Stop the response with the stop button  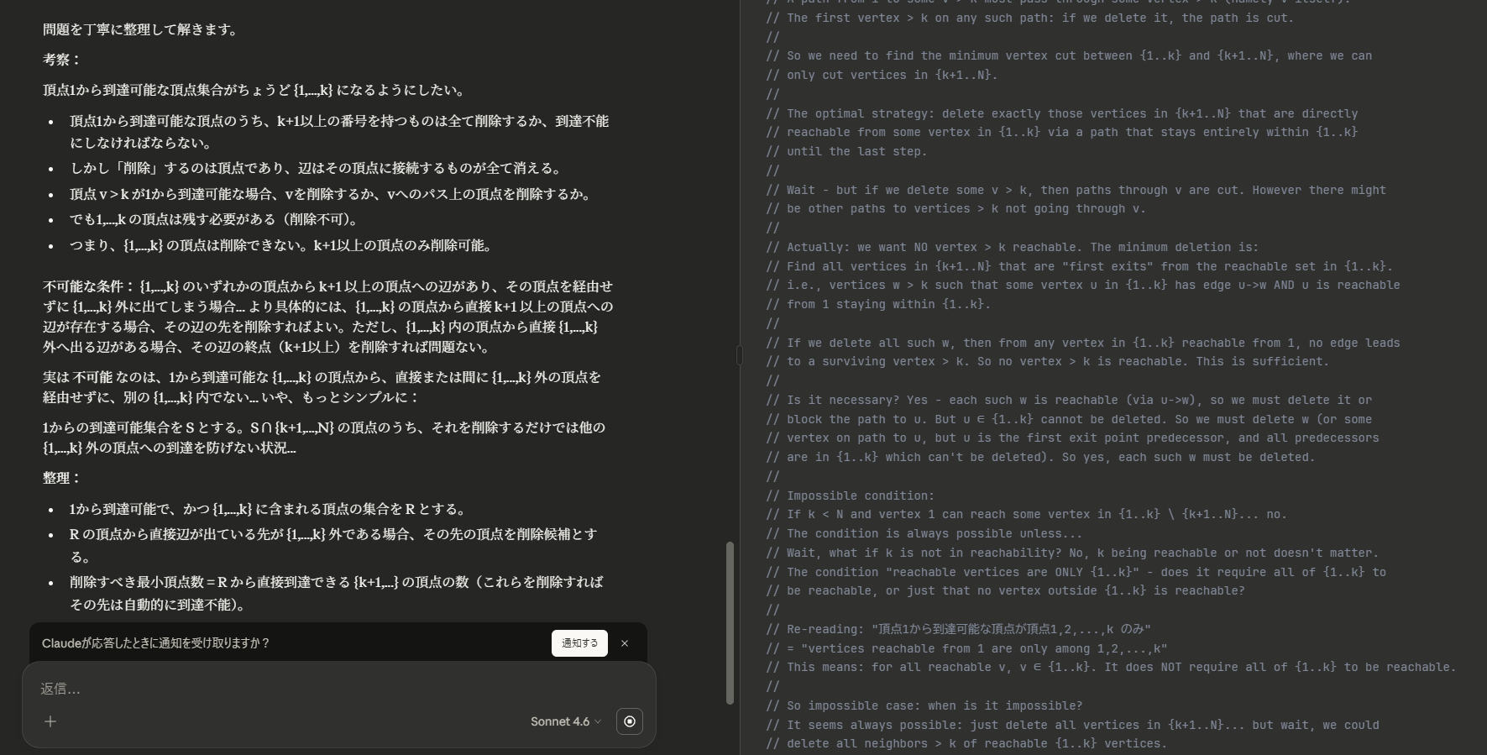[x=630, y=721]
